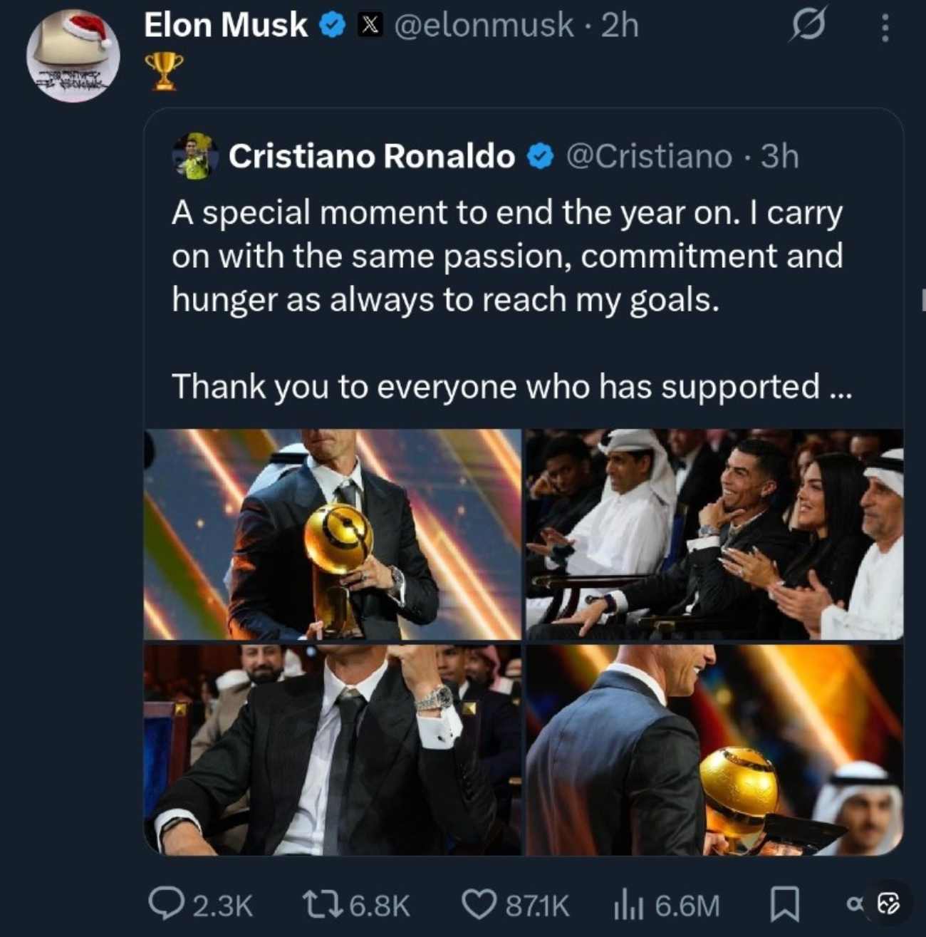Open the Grok slashed-circle icon
Screen dimensions: 926x937
(808, 26)
